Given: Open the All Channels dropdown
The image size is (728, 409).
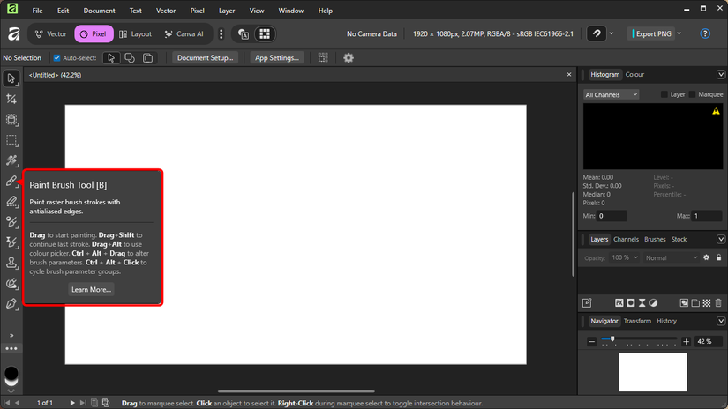Looking at the screenshot, I should pos(611,94).
